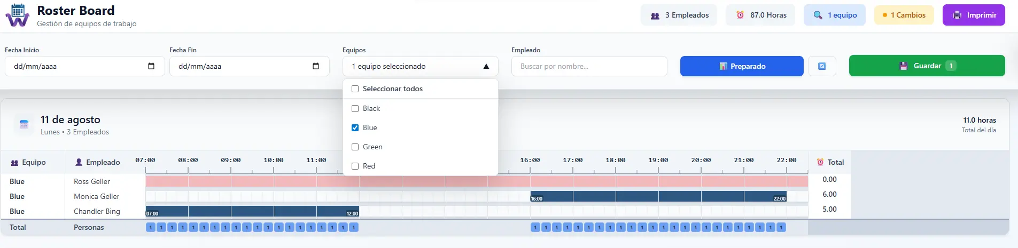The width and height of the screenshot is (1018, 248).
Task: Select Monica Geller's 16:00 to 22:00 shift bar
Action: tap(658, 196)
